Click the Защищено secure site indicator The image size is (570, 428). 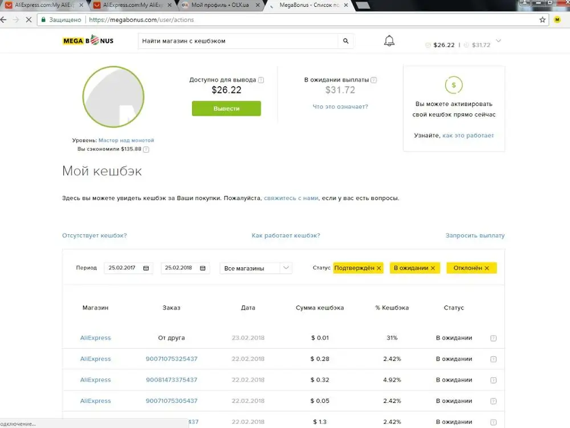point(61,19)
